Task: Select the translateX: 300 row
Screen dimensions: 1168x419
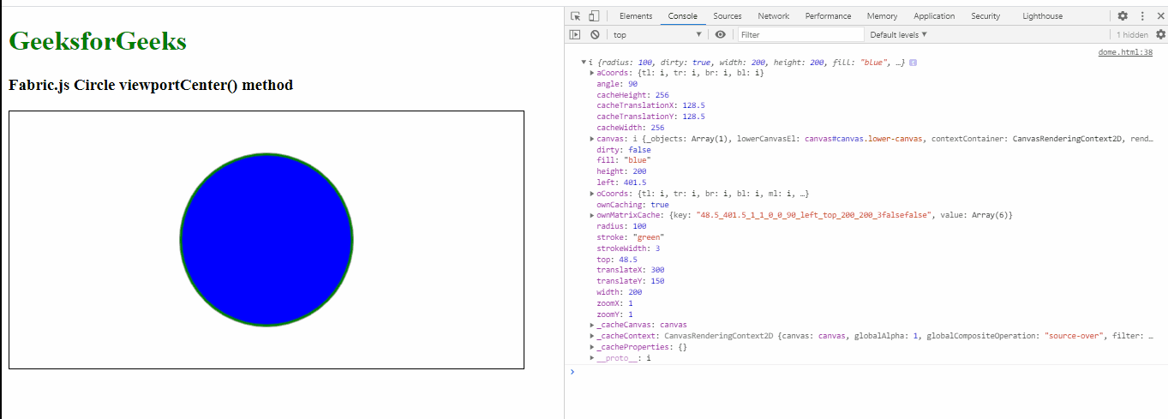Action: pos(631,270)
